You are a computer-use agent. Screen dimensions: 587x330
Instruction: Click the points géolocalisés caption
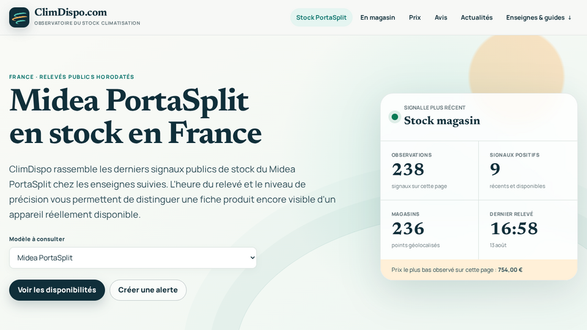tap(416, 245)
